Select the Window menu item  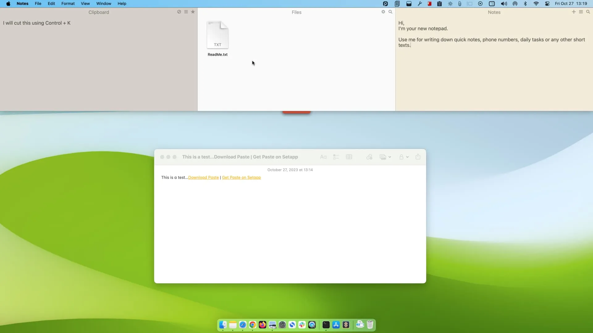[103, 3]
